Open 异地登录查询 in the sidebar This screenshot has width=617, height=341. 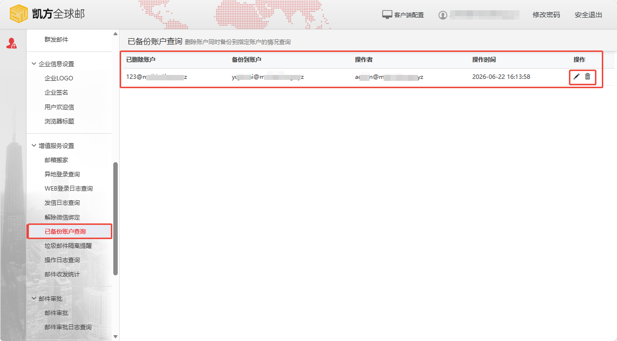click(62, 174)
